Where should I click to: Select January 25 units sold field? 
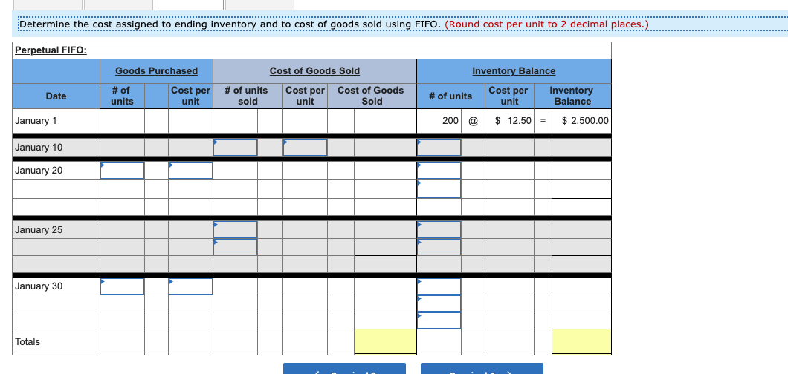click(x=235, y=229)
